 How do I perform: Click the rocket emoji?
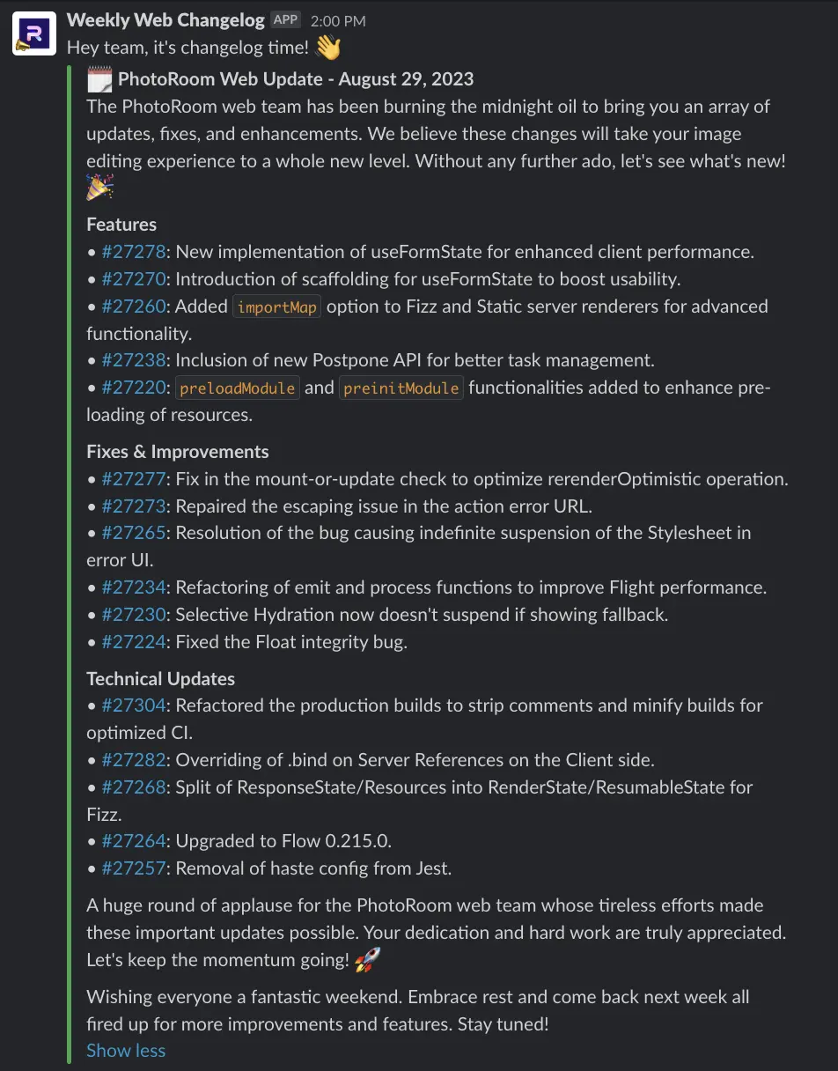366,961
